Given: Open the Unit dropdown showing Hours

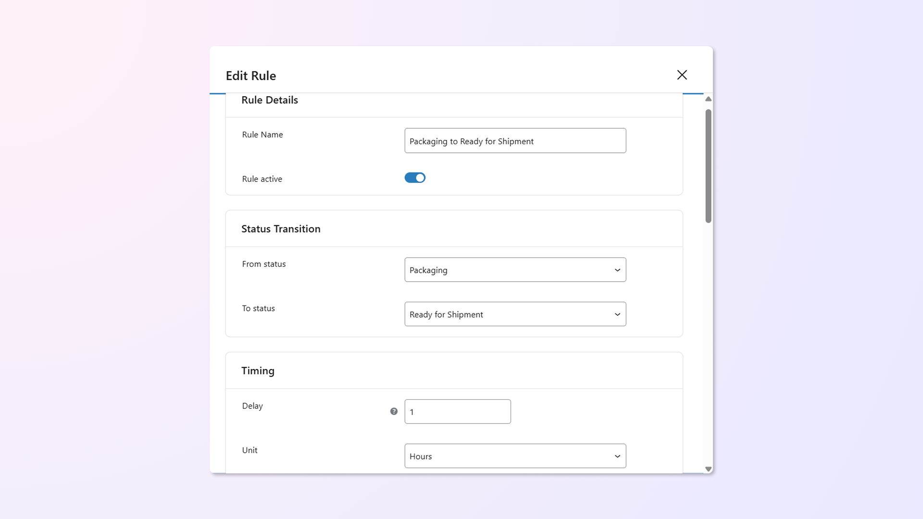Looking at the screenshot, I should click(x=515, y=456).
